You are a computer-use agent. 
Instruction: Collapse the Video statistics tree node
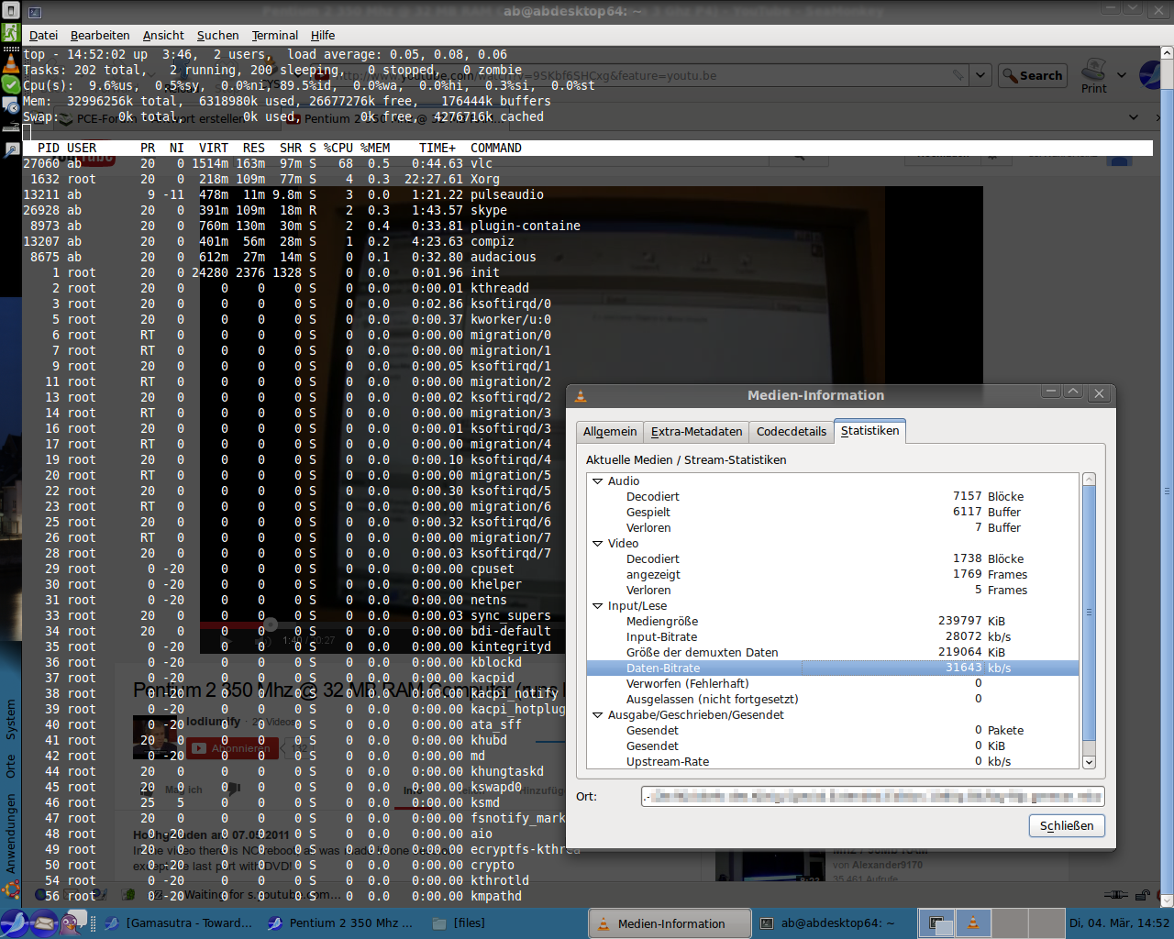(x=598, y=544)
